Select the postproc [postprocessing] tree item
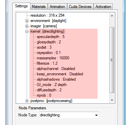Image resolution: width=133 pixels, height=125 pixels. pos(51,101)
